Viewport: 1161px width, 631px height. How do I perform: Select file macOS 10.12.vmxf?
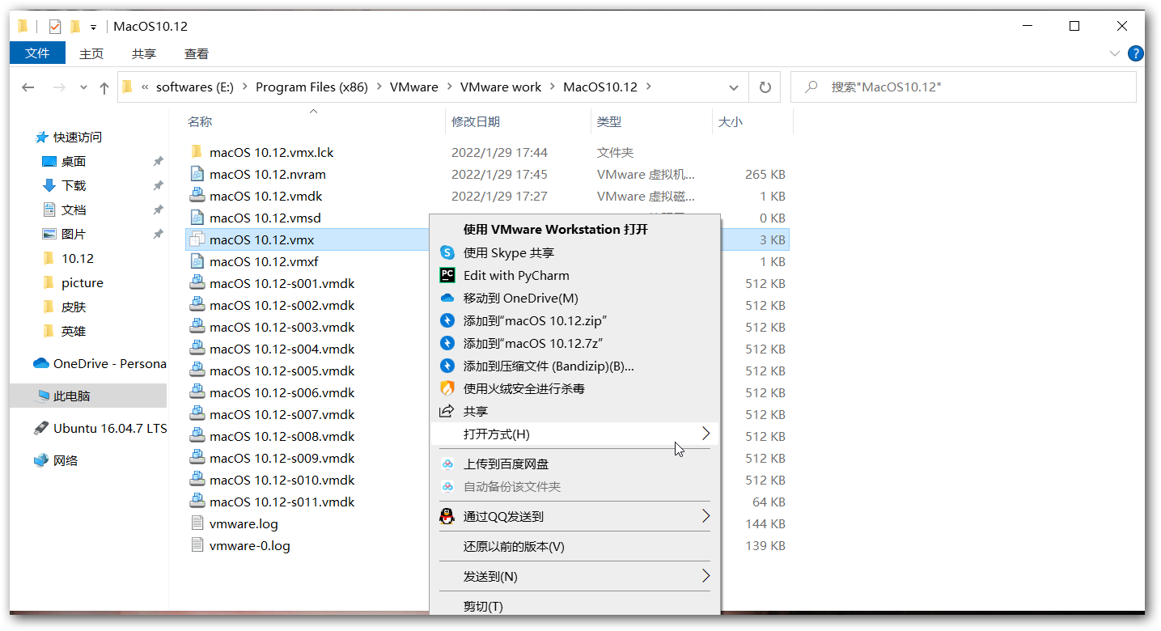click(264, 261)
